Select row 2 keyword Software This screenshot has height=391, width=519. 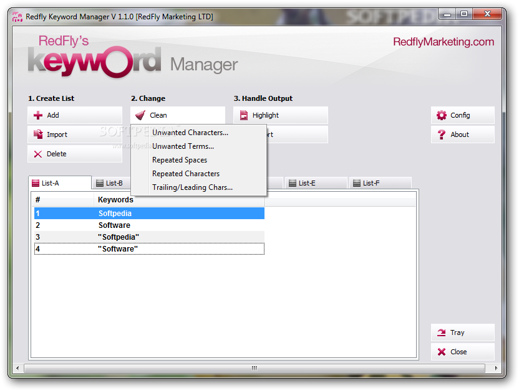click(x=149, y=225)
